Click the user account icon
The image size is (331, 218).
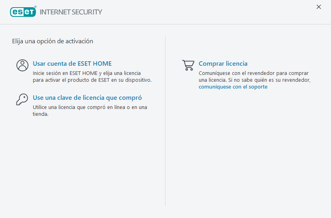pos(22,65)
